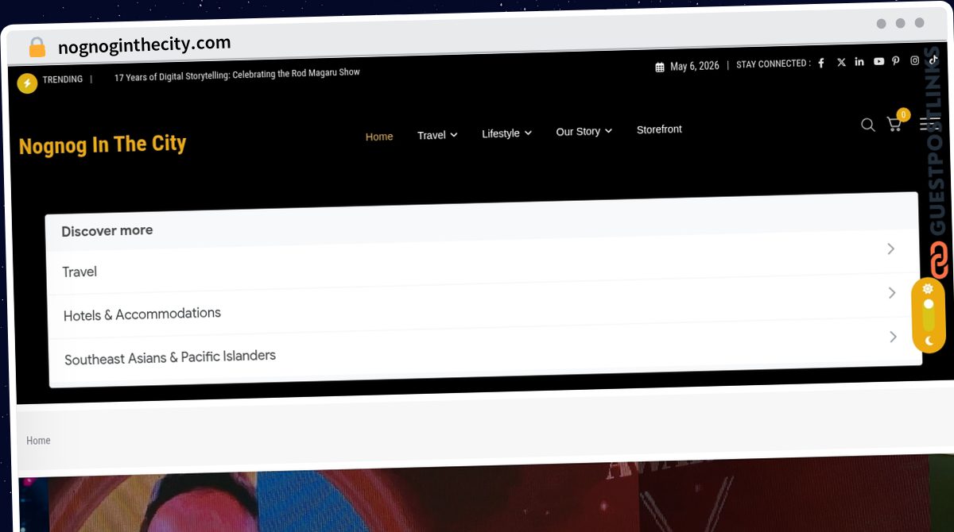The width and height of the screenshot is (954, 532).
Task: Click the trending lightning bolt icon
Action: coord(27,83)
